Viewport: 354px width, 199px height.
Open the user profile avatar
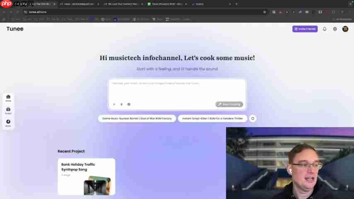click(x=345, y=29)
